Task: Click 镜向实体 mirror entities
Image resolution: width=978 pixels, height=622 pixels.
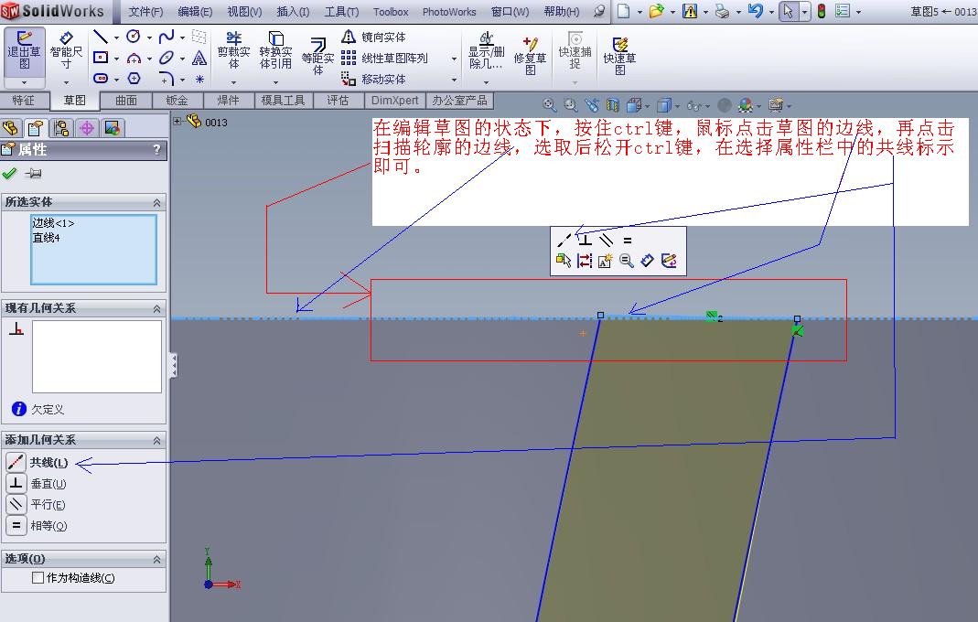Action: (x=373, y=38)
